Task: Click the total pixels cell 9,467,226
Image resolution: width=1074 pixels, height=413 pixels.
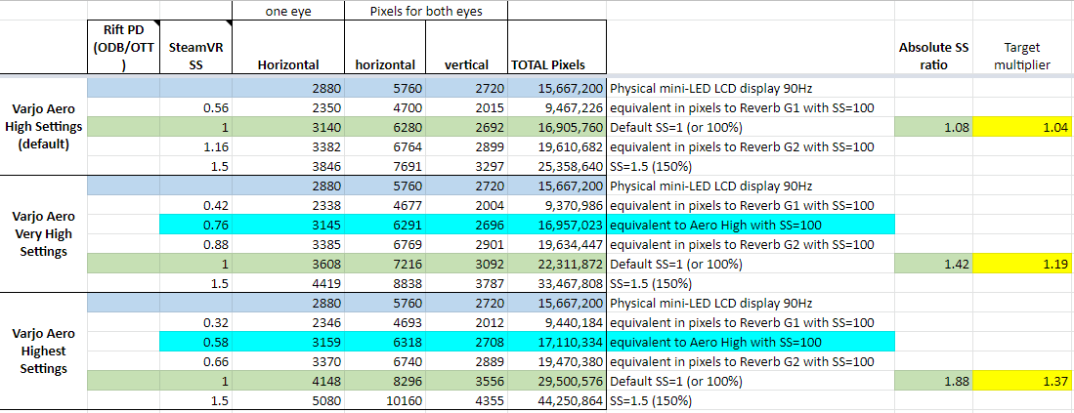Action: (x=557, y=107)
